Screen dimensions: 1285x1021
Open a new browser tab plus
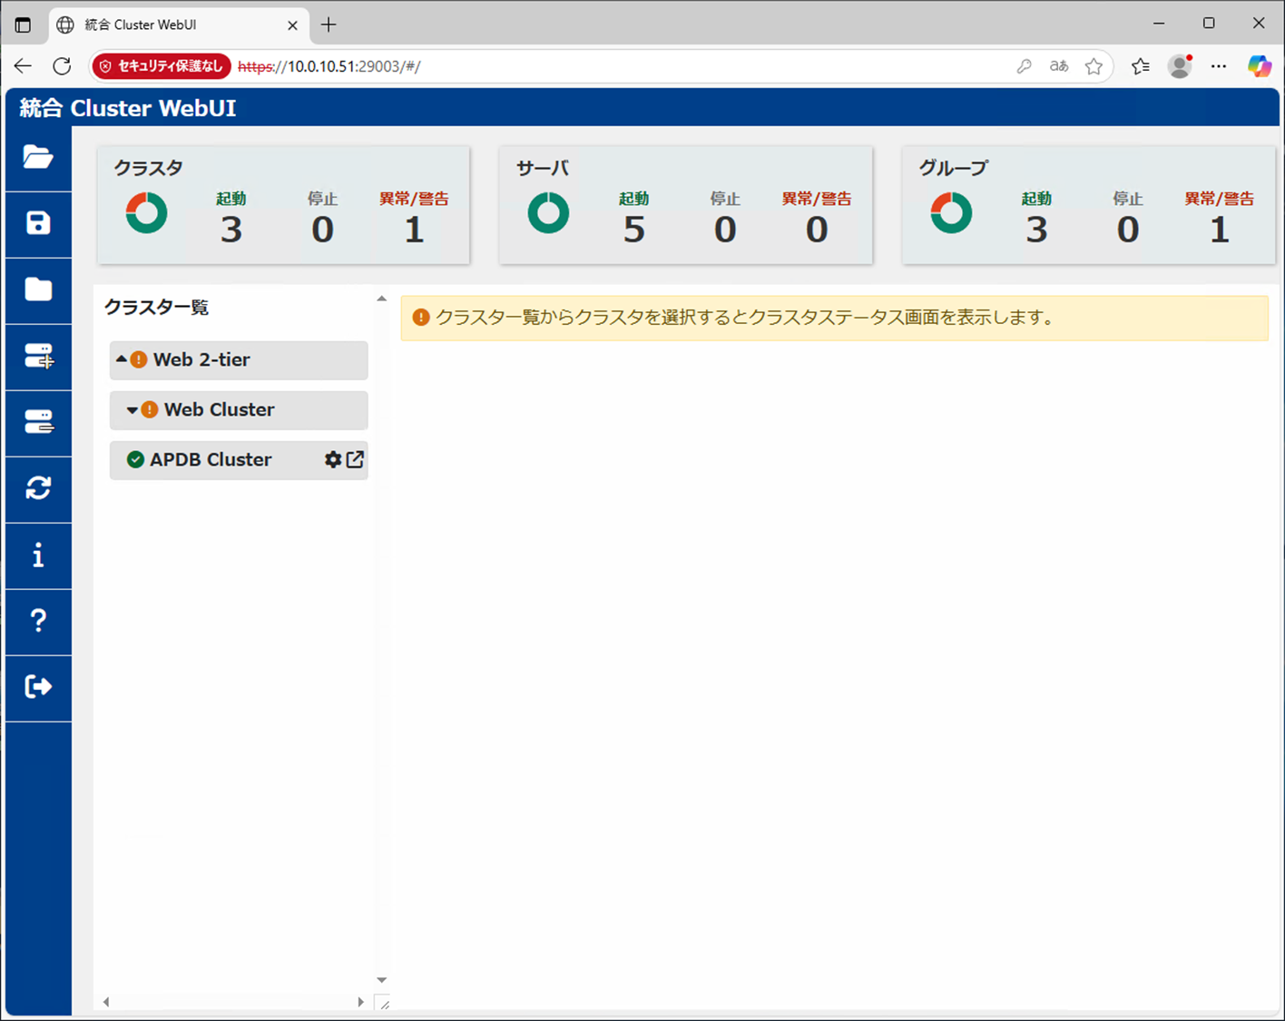tap(329, 25)
